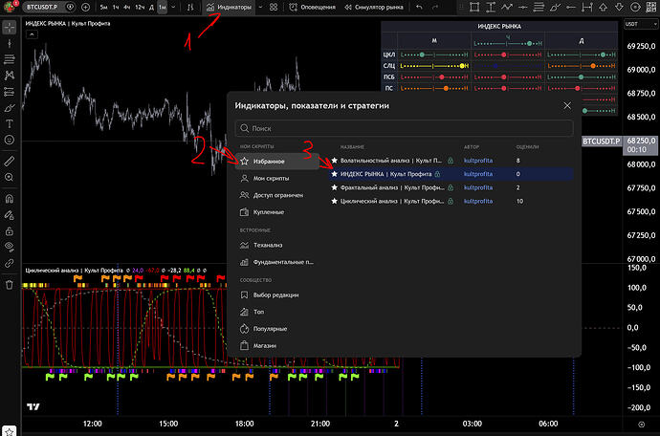This screenshot has width=660, height=436.
Task: Select the crosshair cursor tool
Action: pyautogui.click(x=10, y=28)
